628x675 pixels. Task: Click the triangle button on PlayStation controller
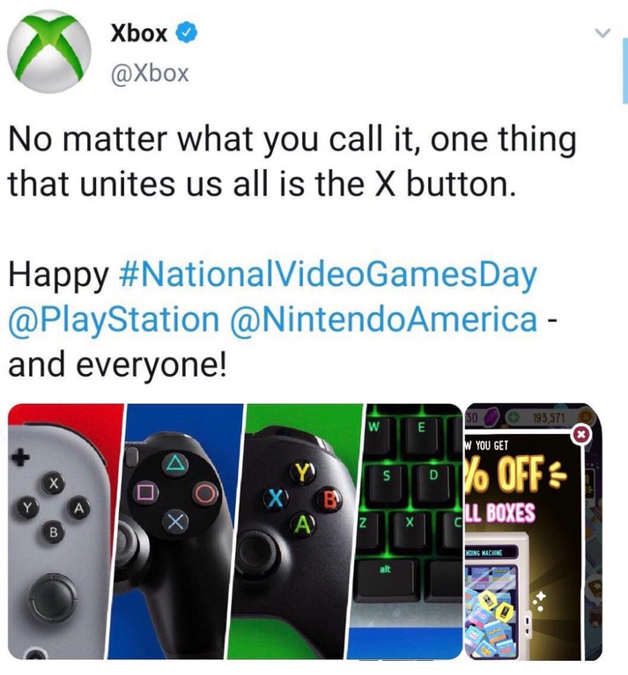[175, 463]
